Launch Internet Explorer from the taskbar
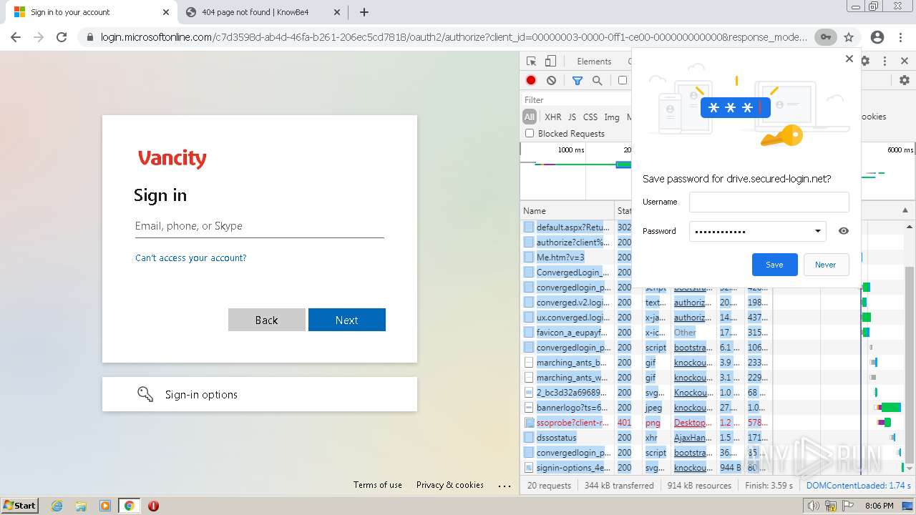 [57, 506]
